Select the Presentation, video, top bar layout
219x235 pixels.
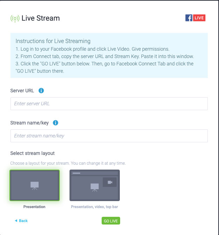pos(95,185)
